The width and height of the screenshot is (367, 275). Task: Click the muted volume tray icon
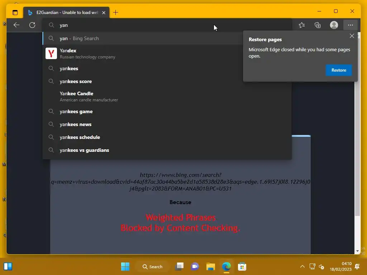[x=321, y=266]
